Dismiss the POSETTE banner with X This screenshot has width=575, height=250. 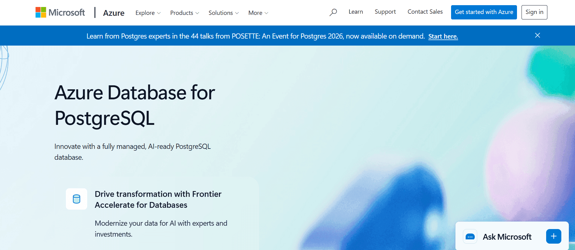pos(537,35)
